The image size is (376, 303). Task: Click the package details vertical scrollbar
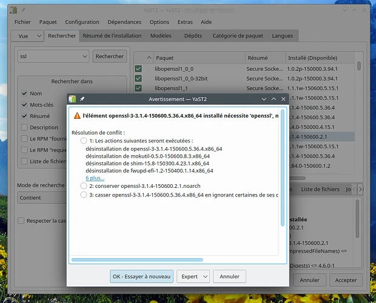tap(357, 218)
